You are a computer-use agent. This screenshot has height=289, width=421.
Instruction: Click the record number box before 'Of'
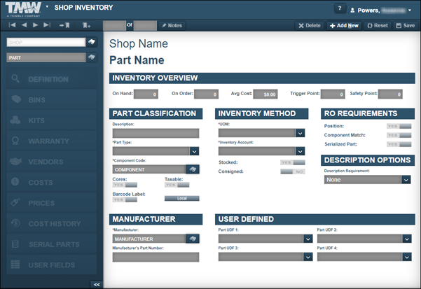click(114, 25)
